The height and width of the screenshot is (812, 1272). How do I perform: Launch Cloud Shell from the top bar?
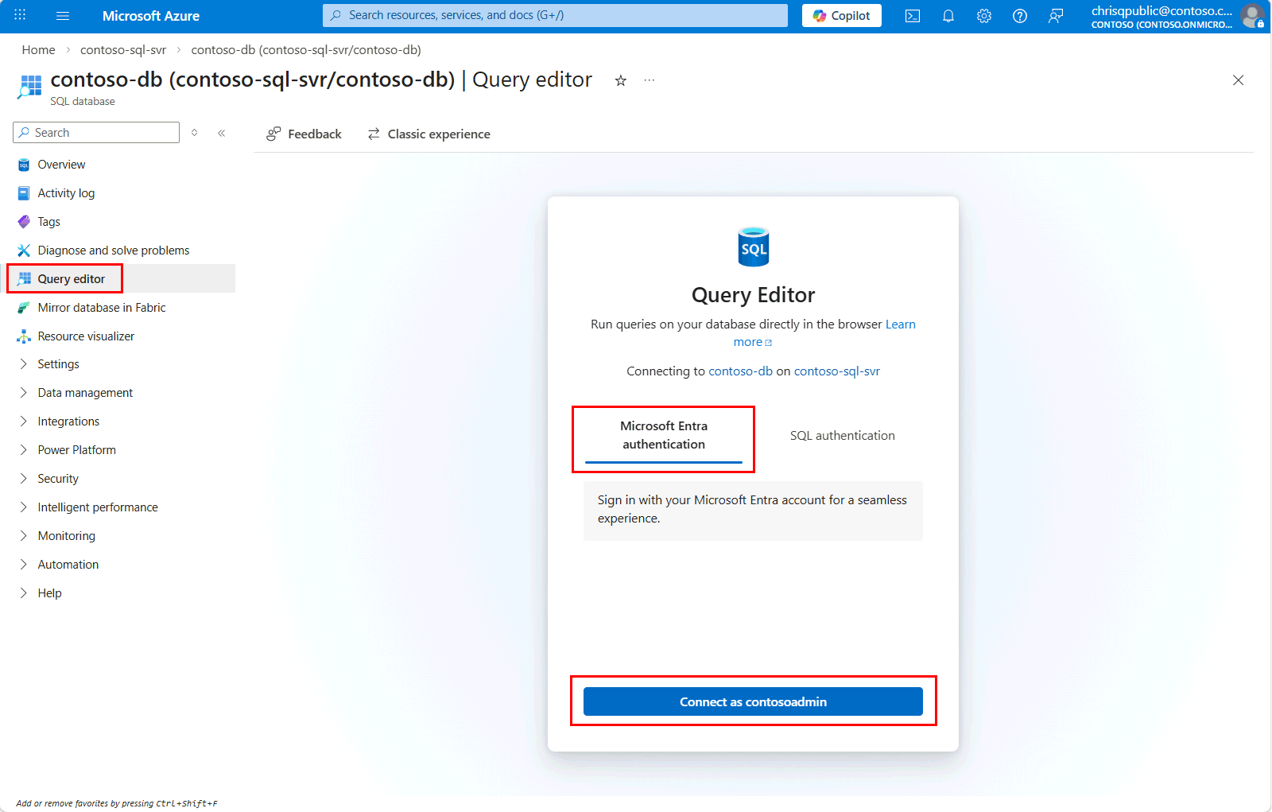tap(913, 16)
